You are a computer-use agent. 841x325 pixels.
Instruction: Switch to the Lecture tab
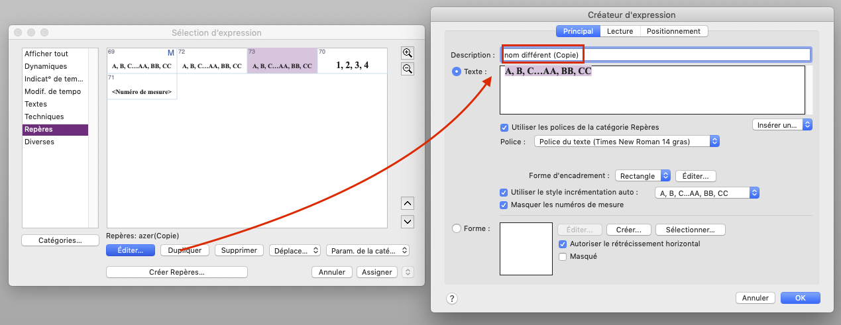620,31
